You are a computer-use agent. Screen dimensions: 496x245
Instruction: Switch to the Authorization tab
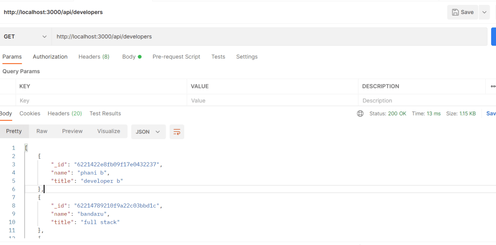coord(50,57)
